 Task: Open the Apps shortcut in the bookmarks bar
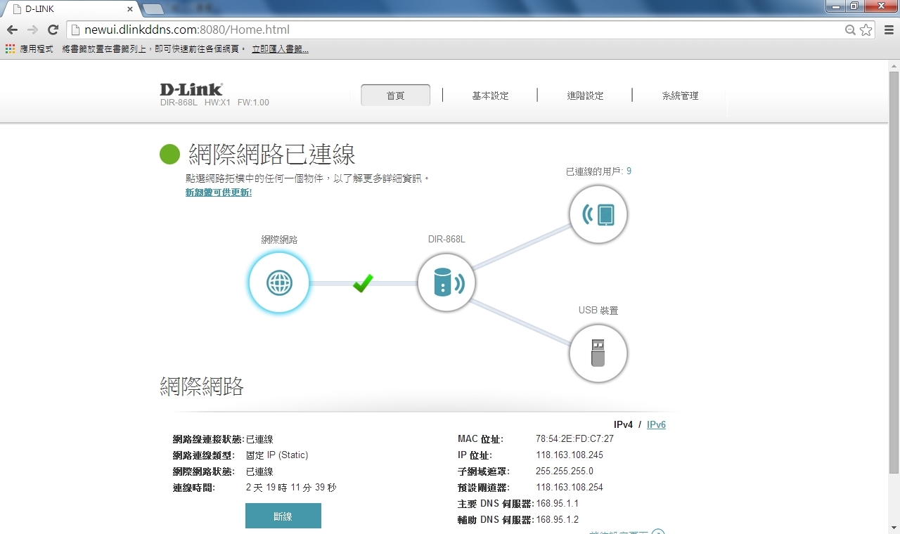coord(29,48)
